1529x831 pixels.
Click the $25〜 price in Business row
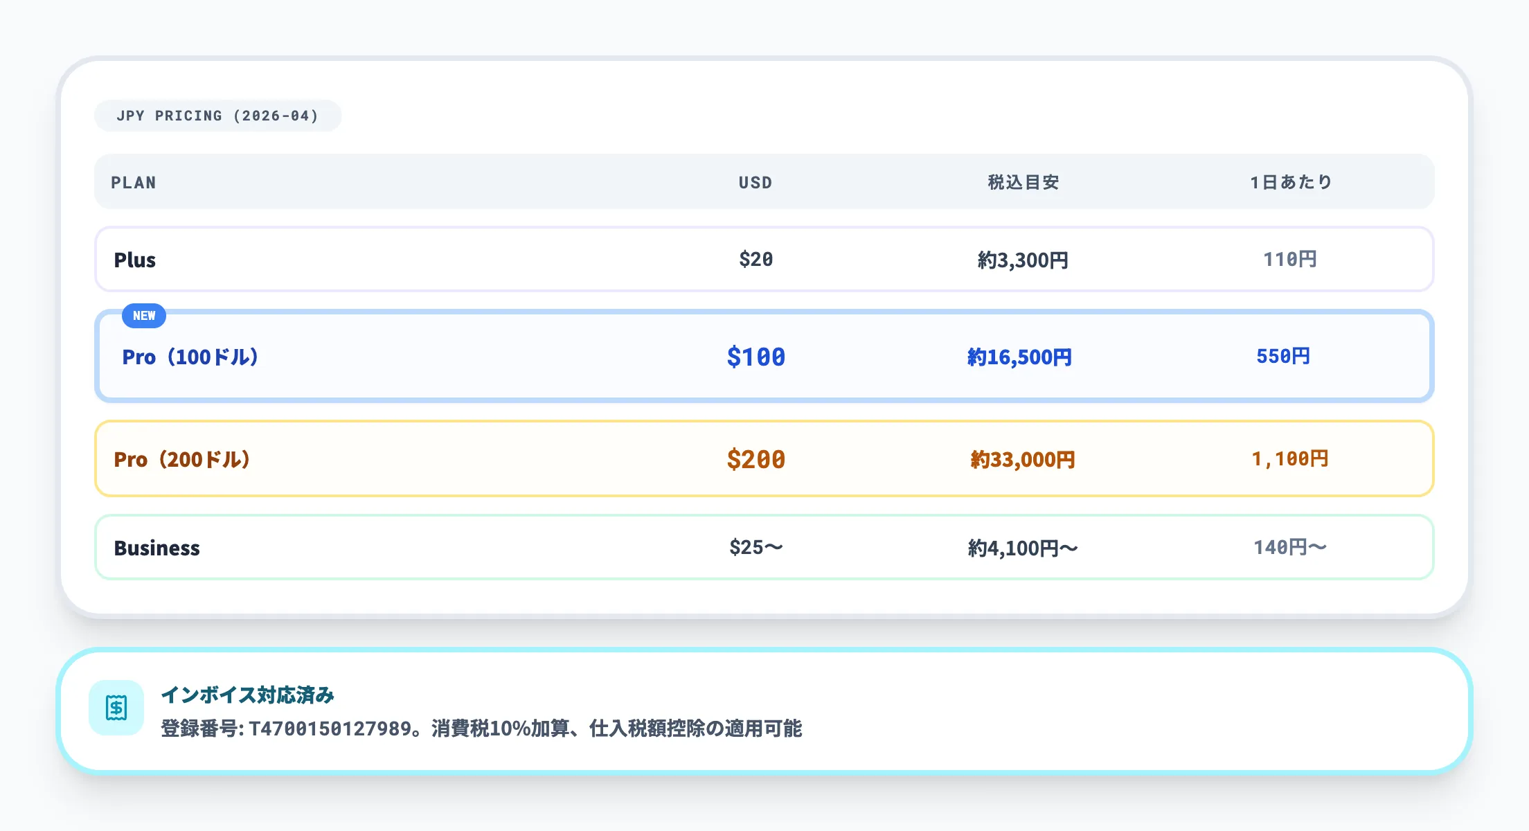pyautogui.click(x=755, y=547)
